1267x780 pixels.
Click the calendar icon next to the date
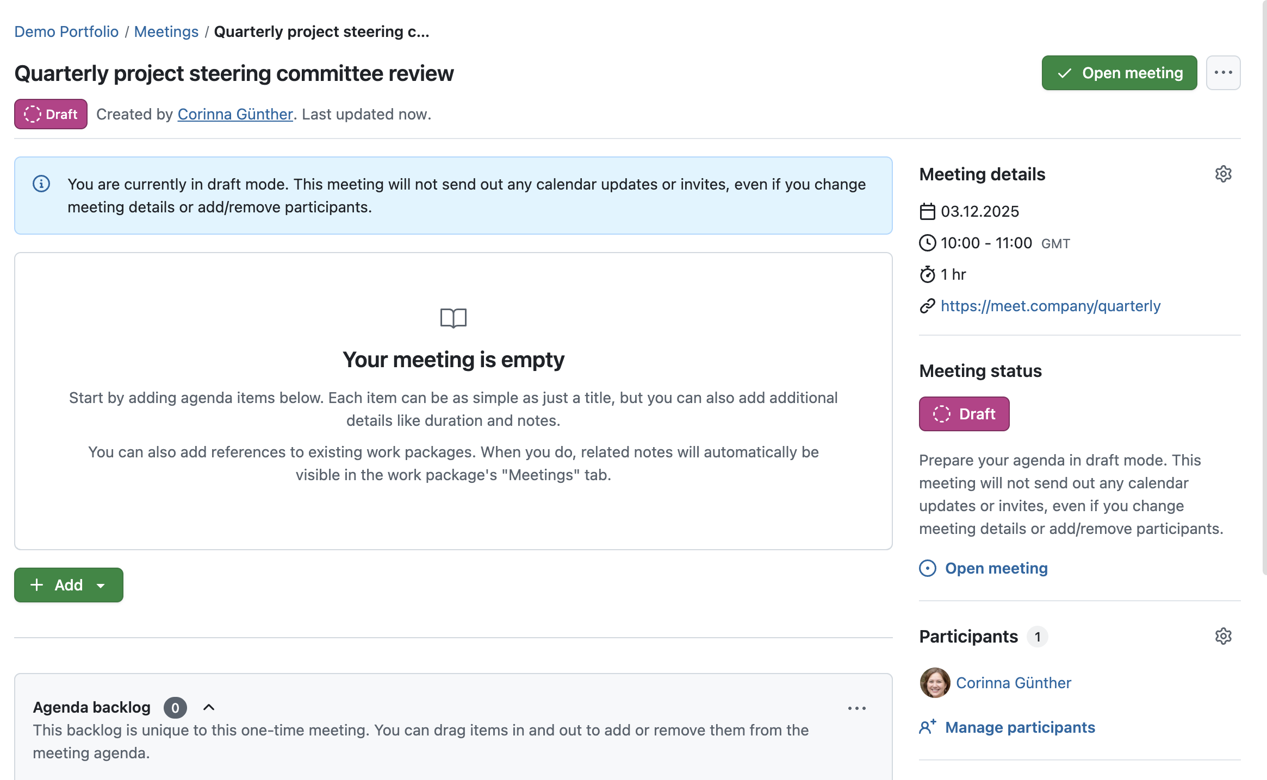[x=927, y=211]
